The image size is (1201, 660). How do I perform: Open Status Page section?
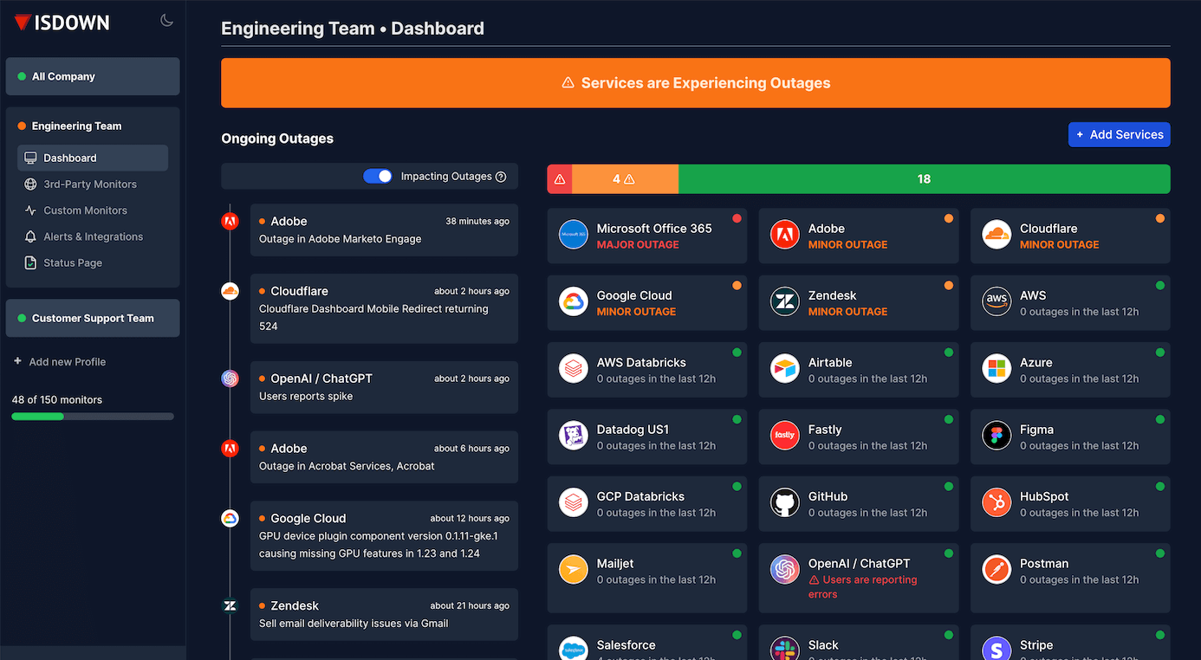[x=93, y=262]
